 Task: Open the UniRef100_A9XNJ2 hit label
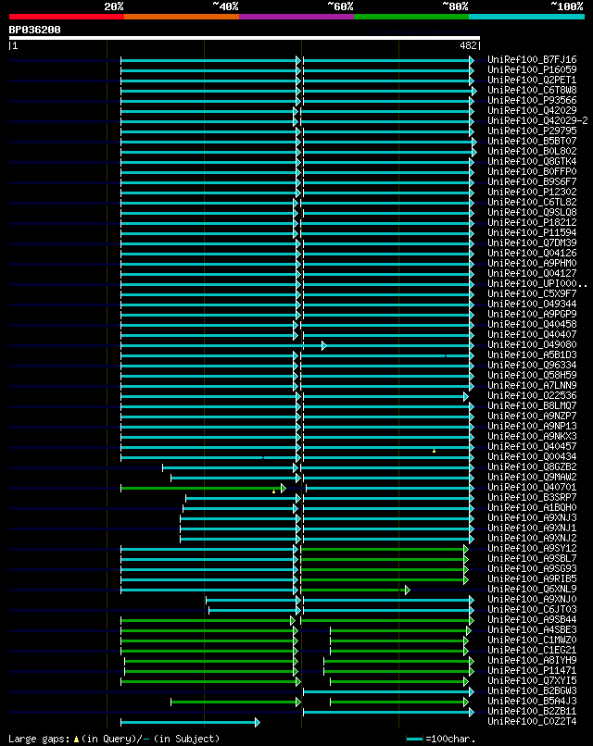click(x=532, y=538)
